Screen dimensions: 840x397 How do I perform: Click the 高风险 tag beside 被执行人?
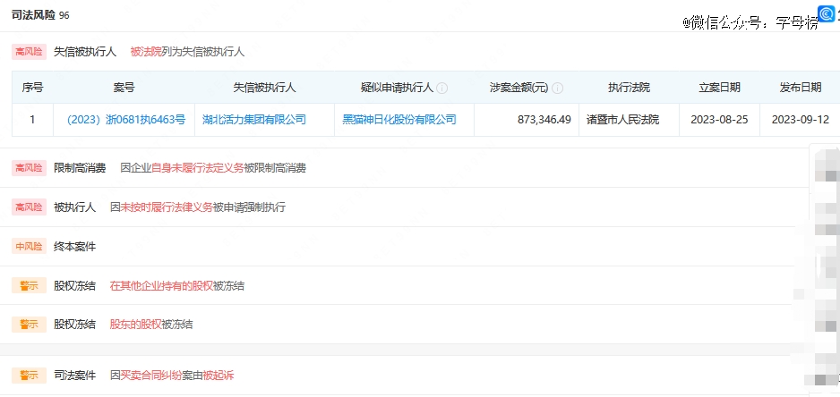pos(29,207)
